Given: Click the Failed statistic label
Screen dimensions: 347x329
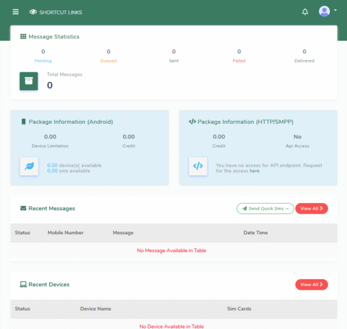Looking at the screenshot, I should tap(239, 61).
